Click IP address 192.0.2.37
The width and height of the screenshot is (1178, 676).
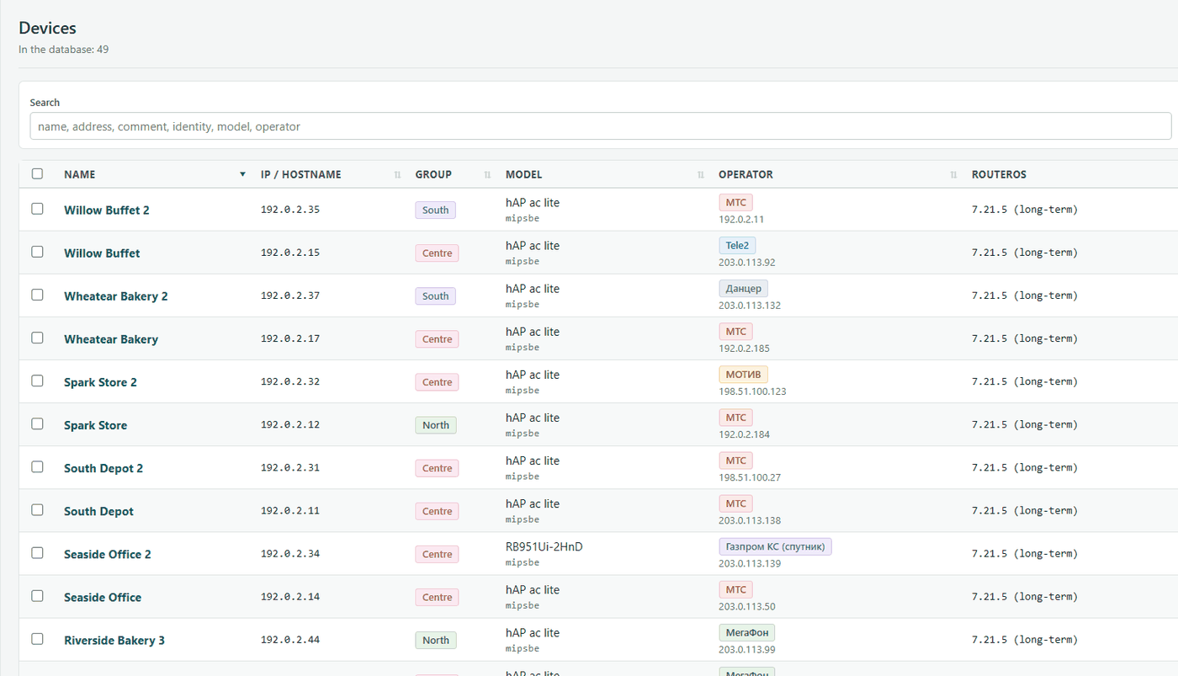coord(290,295)
